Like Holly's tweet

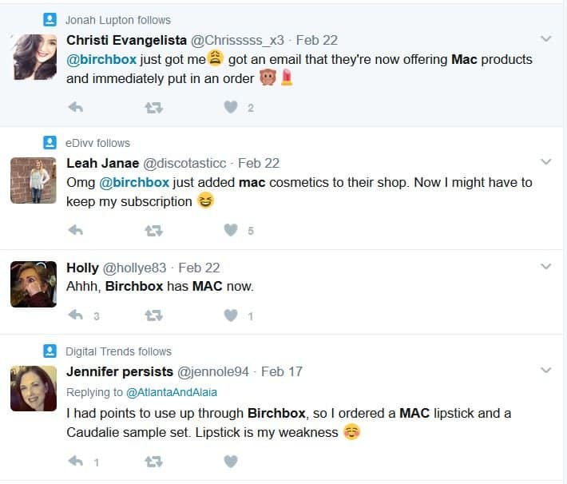pos(231,315)
